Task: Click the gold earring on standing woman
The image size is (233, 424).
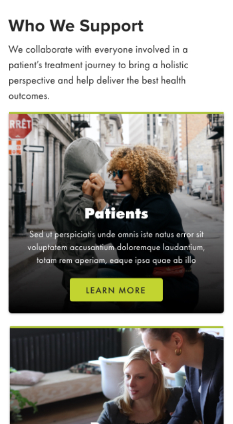Action: pos(178,351)
